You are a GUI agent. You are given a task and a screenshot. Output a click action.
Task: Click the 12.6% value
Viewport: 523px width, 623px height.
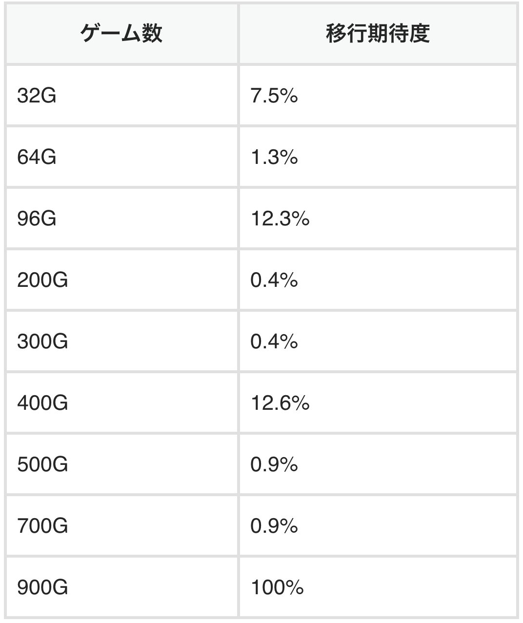click(x=280, y=403)
